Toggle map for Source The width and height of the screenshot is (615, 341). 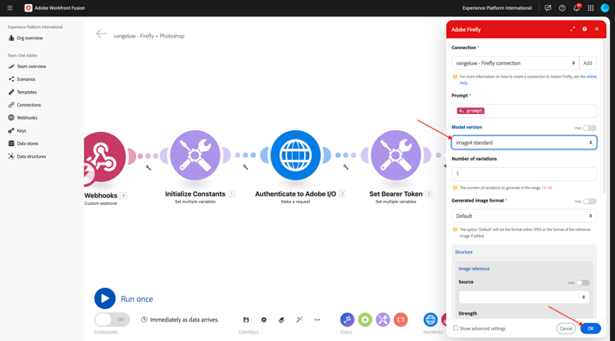(x=582, y=283)
